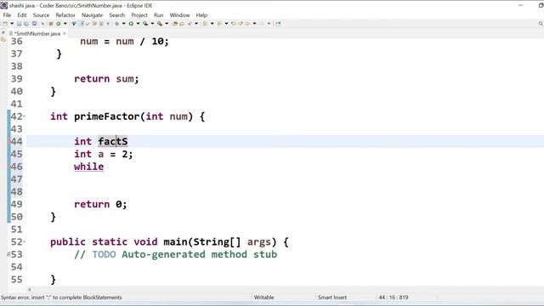The width and height of the screenshot is (544, 306).
Task: Click cursor position 44 : 16 : 819
Action: pyautogui.click(x=394, y=297)
